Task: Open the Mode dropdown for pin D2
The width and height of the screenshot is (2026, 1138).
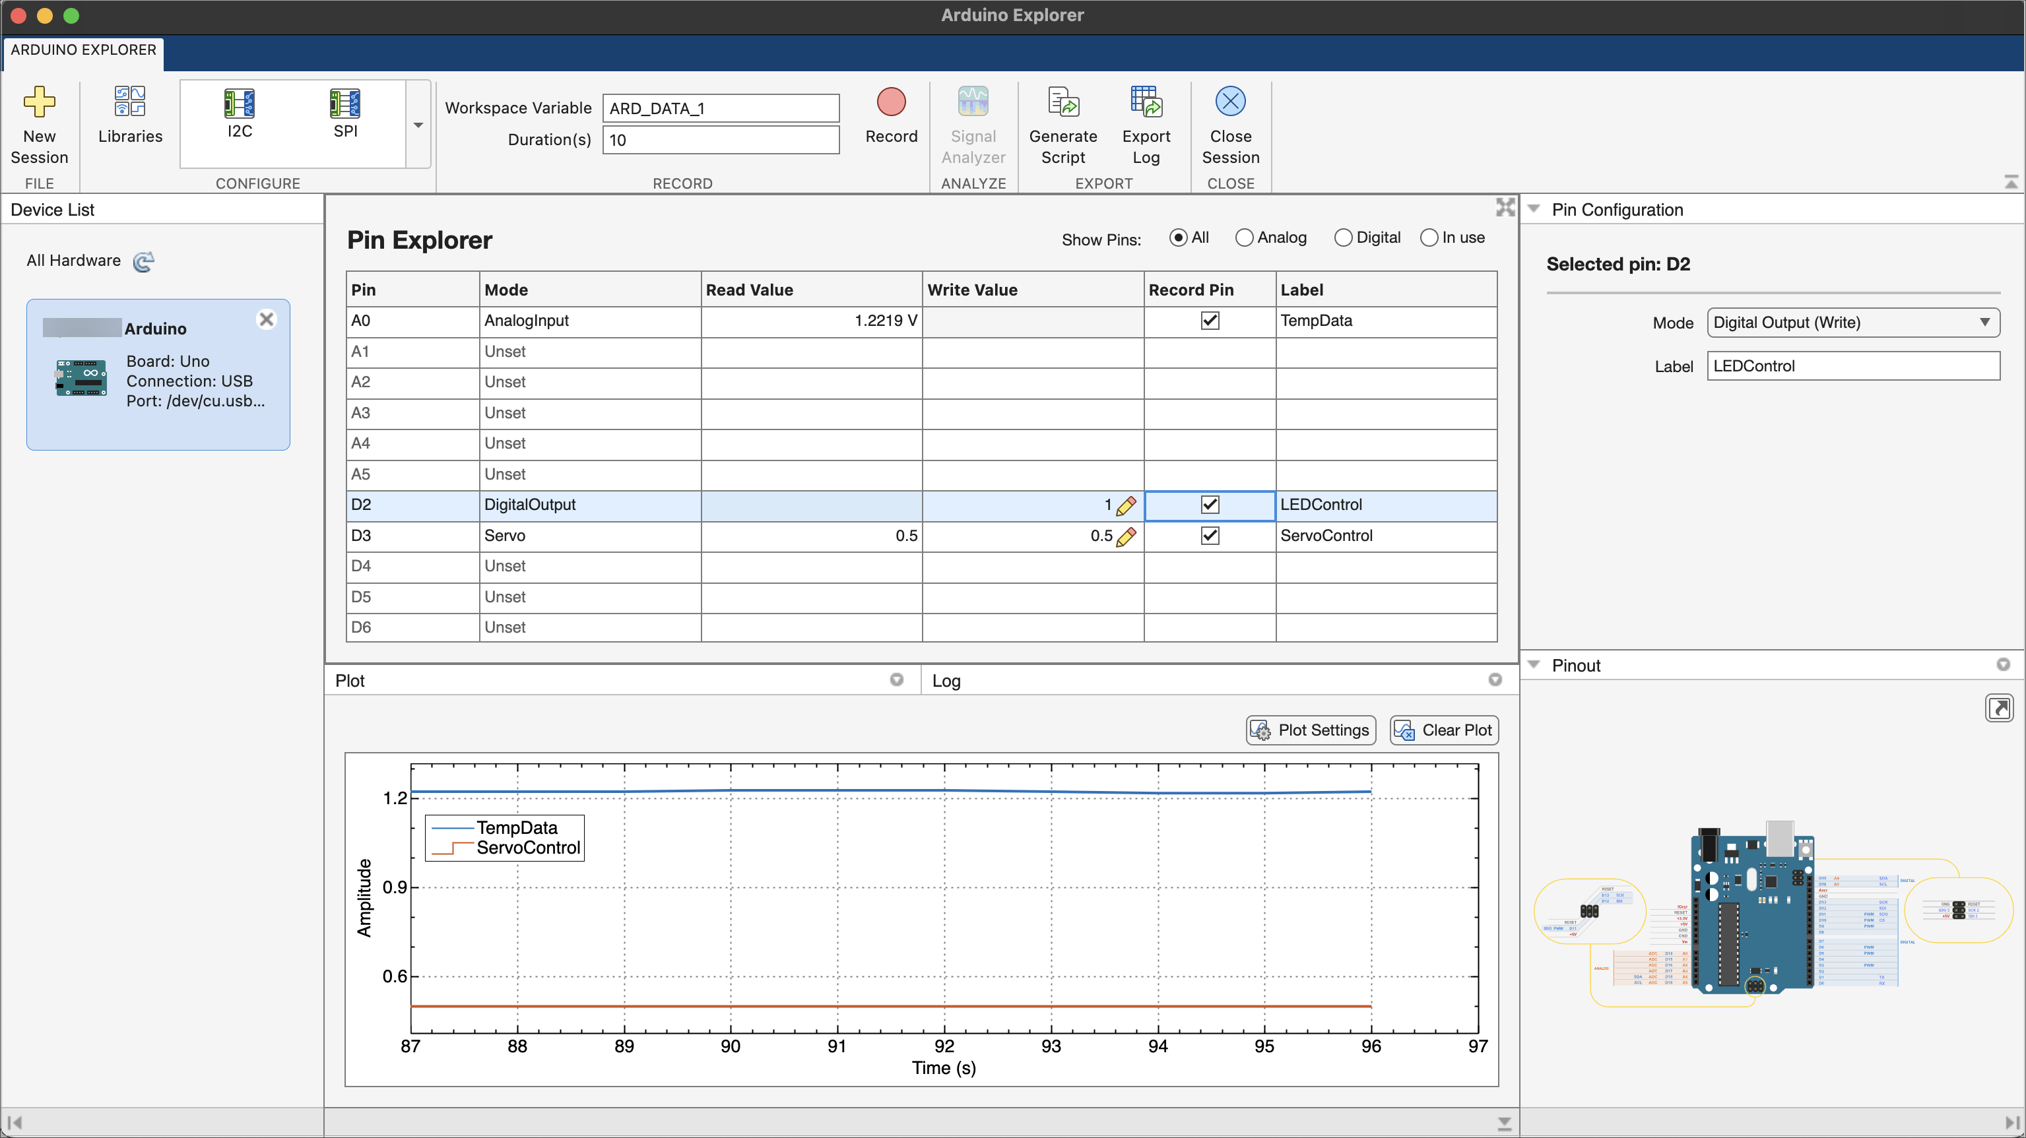Action: click(x=1852, y=323)
